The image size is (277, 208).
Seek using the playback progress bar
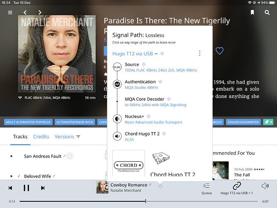(138, 201)
